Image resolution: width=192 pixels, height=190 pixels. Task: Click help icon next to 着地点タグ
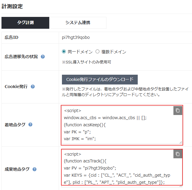click(31, 125)
